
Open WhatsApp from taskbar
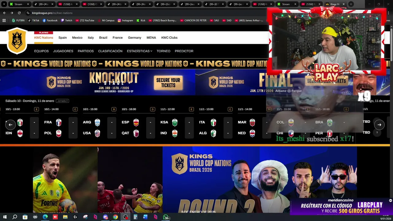(x=166, y=217)
